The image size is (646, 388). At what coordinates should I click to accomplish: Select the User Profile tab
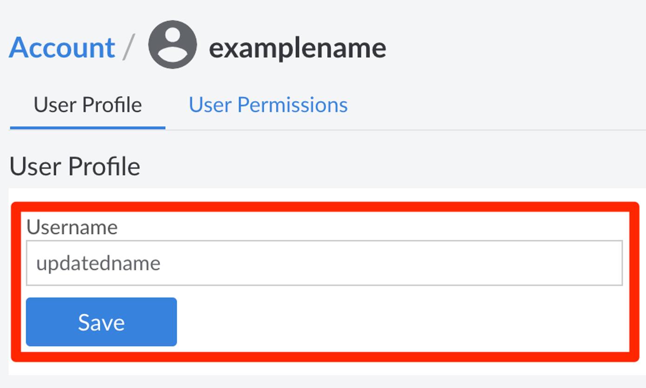[87, 105]
